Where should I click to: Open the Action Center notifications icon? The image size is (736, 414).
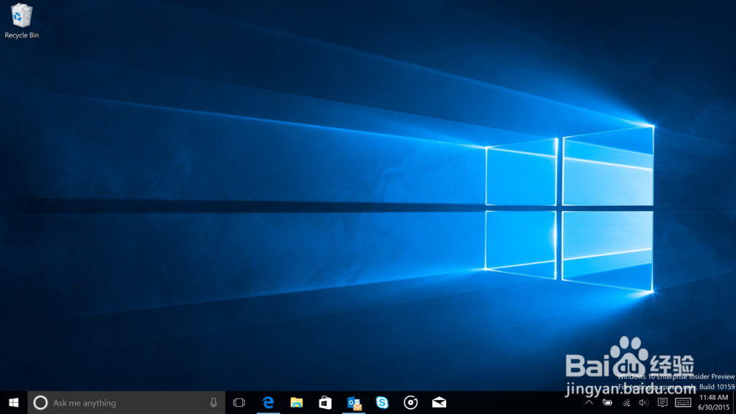coord(662,403)
